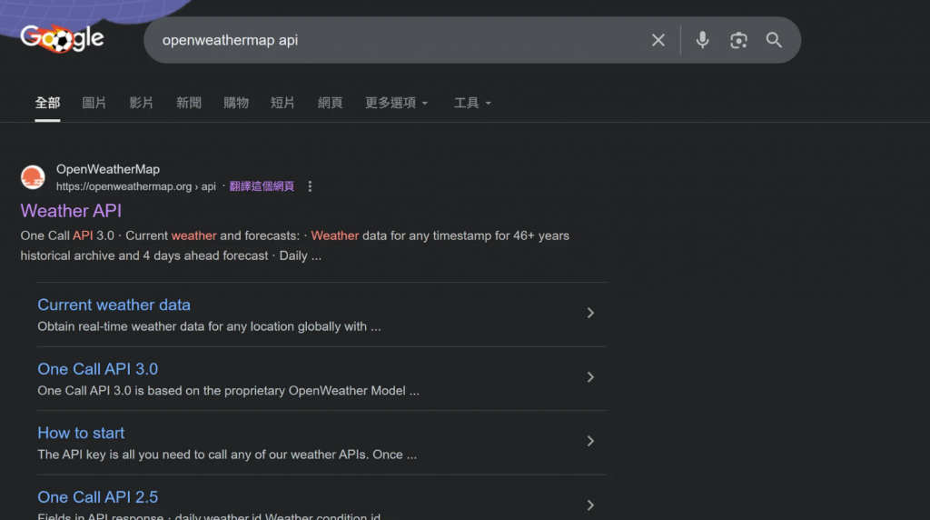930x520 pixels.
Task: Switch to the 影片 tab
Action: [x=141, y=103]
